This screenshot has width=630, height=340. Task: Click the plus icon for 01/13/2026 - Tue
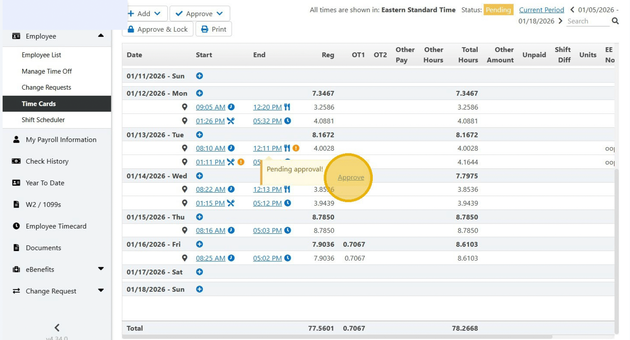199,135
